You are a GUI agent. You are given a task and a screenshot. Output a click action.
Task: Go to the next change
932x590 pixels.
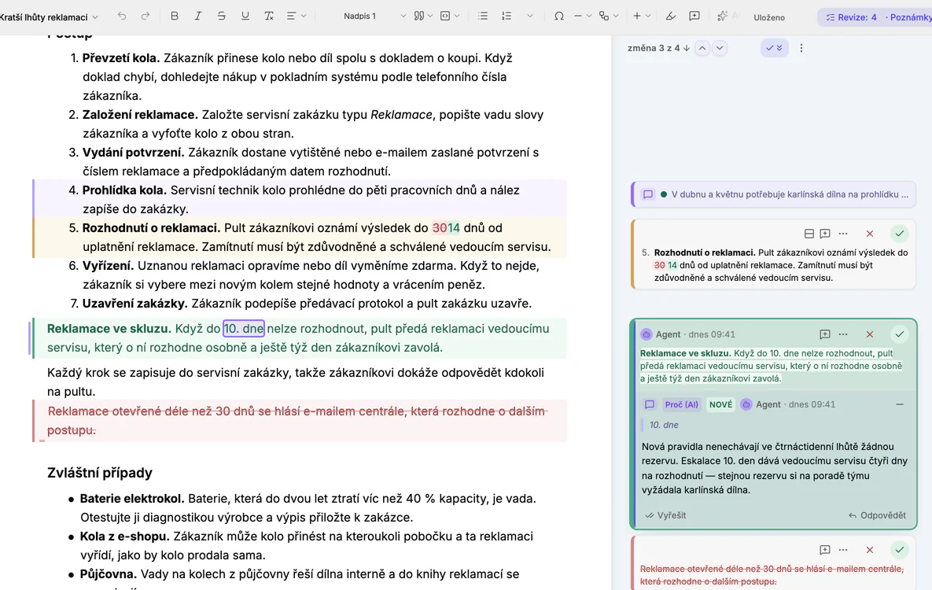click(719, 48)
